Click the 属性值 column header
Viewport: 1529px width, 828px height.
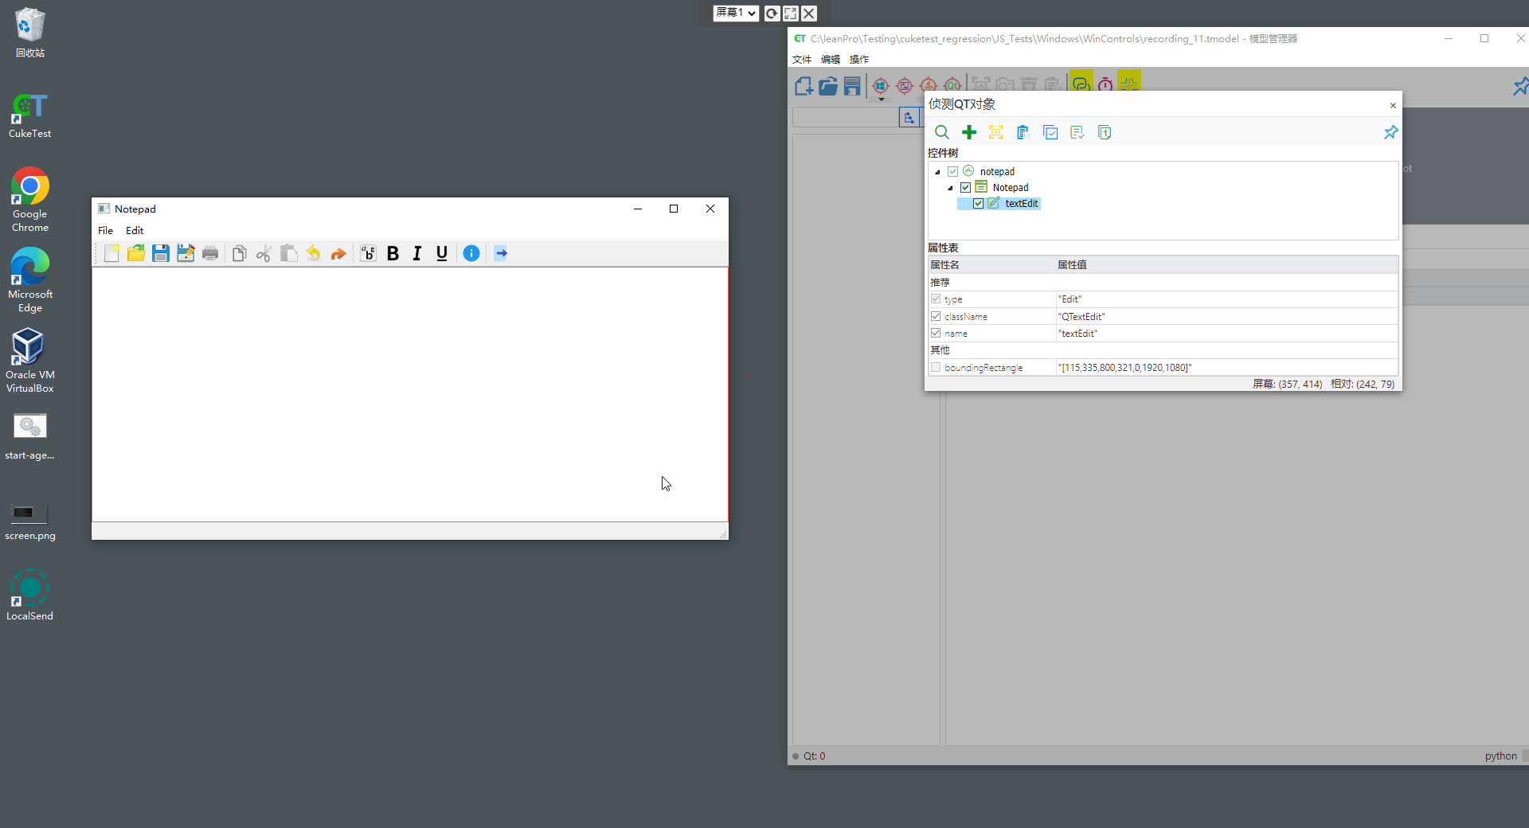coord(1072,265)
